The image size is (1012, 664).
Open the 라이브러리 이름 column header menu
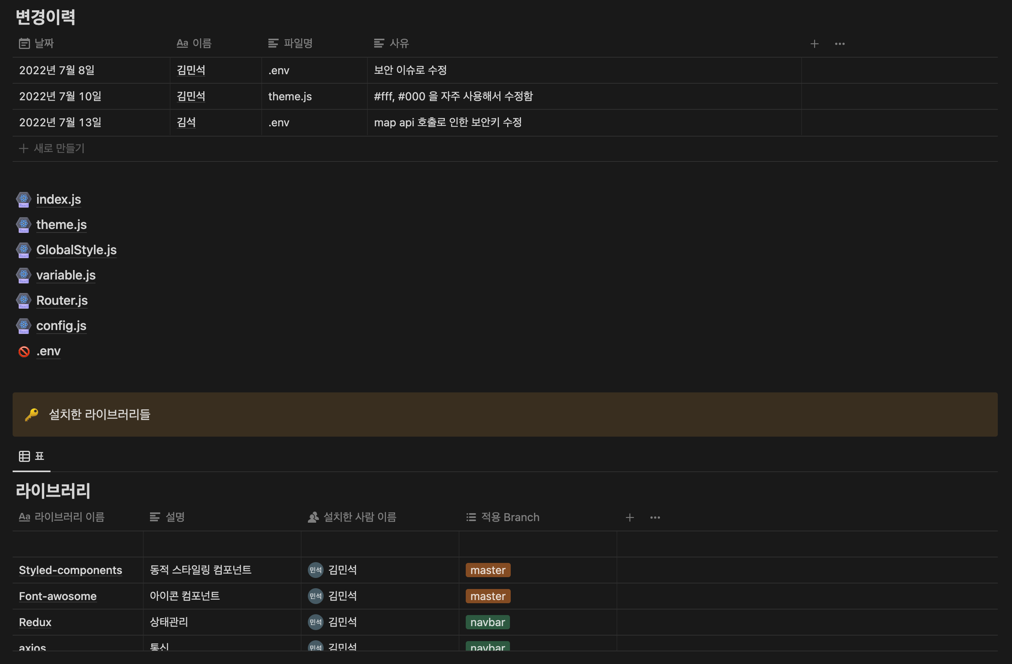pos(62,517)
